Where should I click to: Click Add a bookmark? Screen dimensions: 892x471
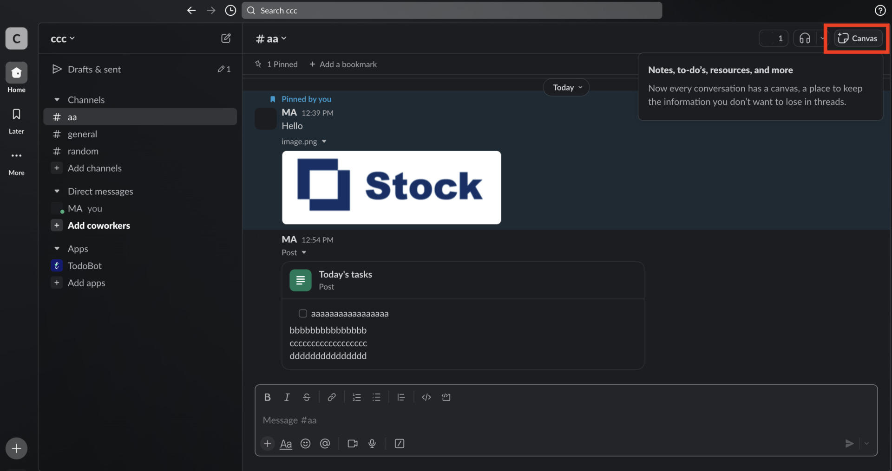(343, 64)
